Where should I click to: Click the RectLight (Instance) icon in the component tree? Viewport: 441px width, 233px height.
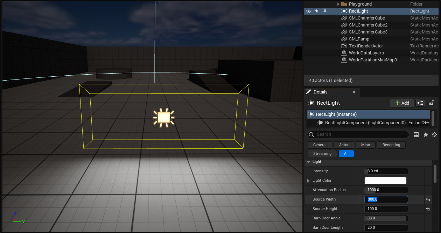click(311, 114)
